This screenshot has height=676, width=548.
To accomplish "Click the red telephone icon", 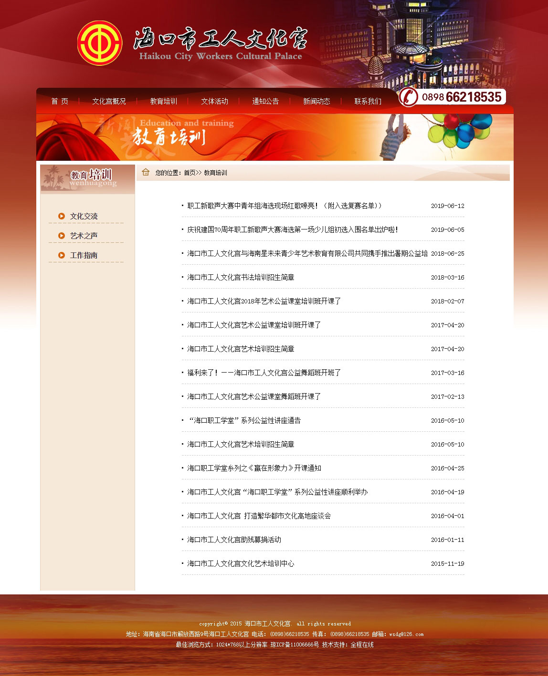I will pyautogui.click(x=408, y=97).
